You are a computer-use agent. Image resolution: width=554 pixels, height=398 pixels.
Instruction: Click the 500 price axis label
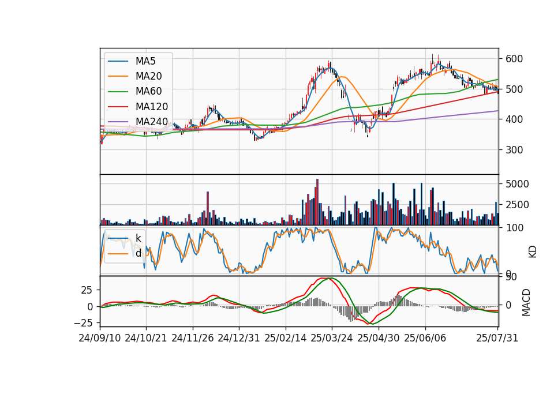(x=514, y=89)
